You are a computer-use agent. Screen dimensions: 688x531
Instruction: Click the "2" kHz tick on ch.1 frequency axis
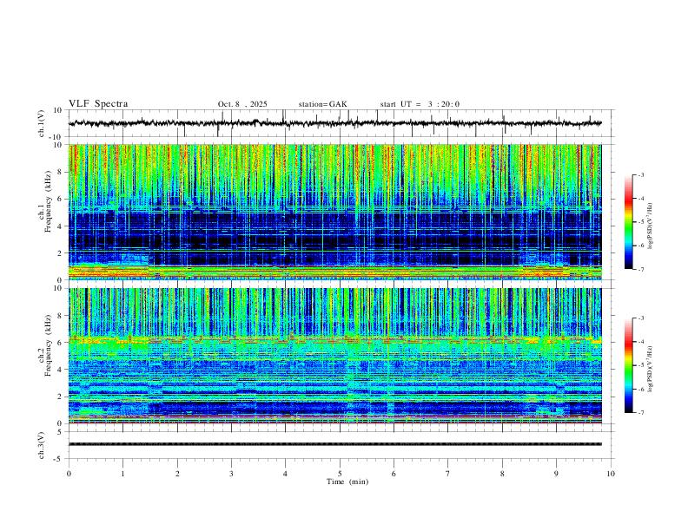pos(60,252)
